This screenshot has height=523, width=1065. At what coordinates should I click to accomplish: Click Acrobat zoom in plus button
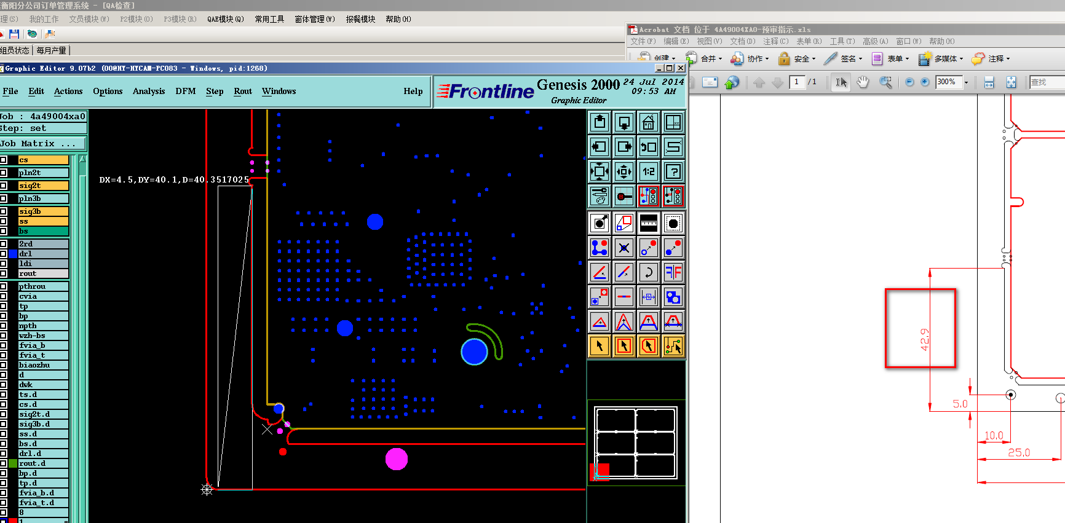(925, 82)
